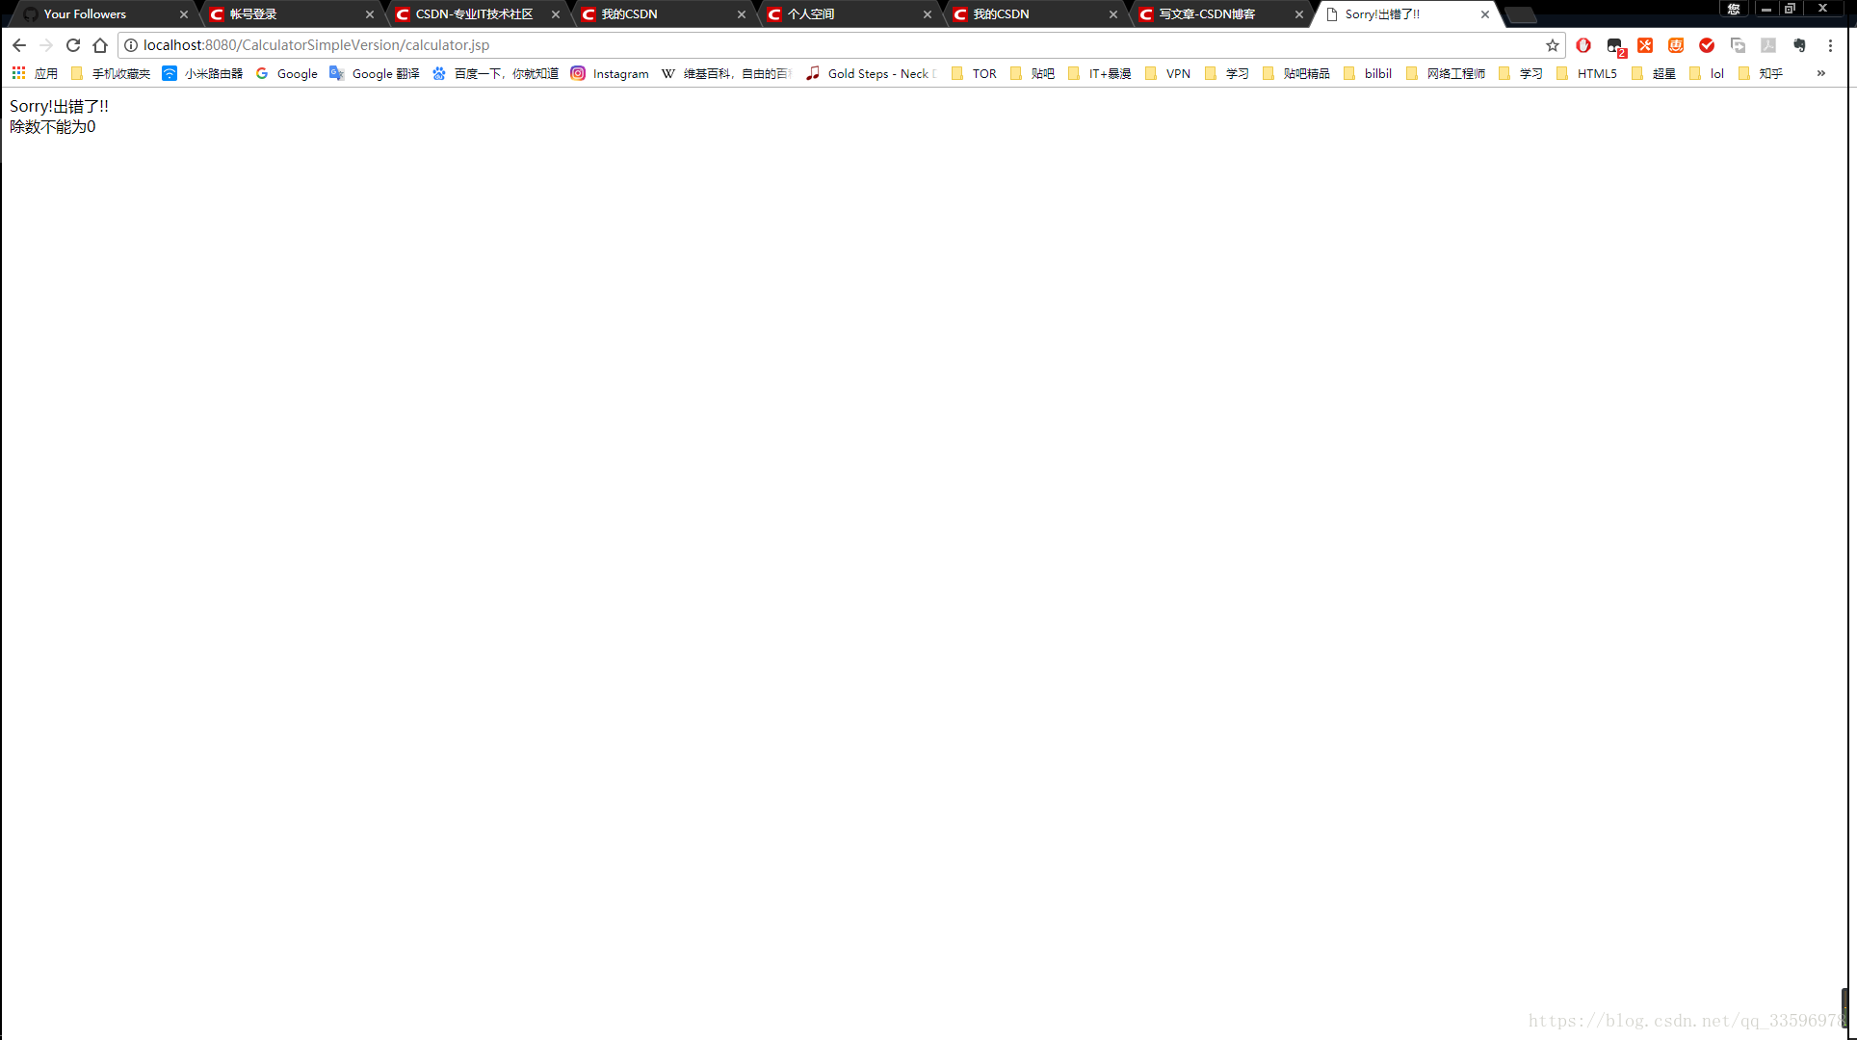The image size is (1857, 1040).
Task: Open the extension with red badge 2
Action: click(1615, 46)
